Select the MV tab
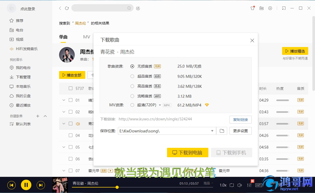The width and height of the screenshot is (315, 193). click(x=87, y=37)
